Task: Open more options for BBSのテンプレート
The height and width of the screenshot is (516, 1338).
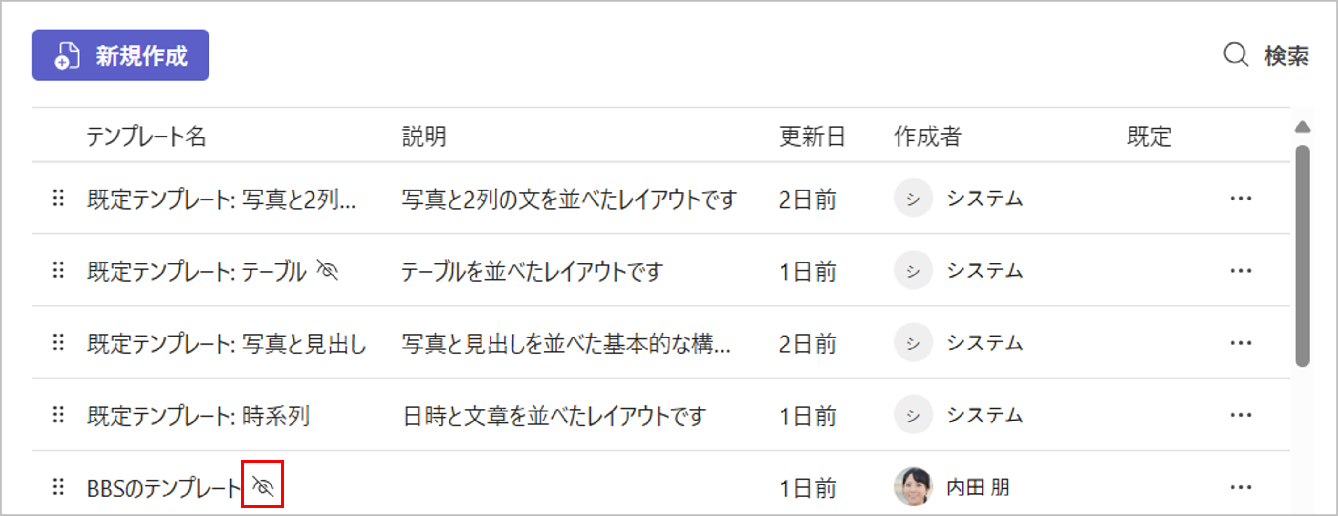Action: coord(1240,487)
